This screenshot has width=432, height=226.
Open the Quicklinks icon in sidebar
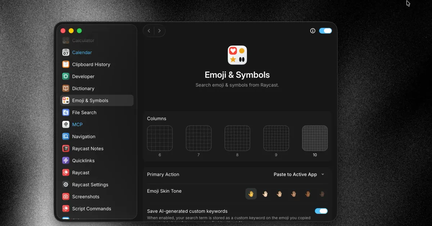(x=66, y=161)
